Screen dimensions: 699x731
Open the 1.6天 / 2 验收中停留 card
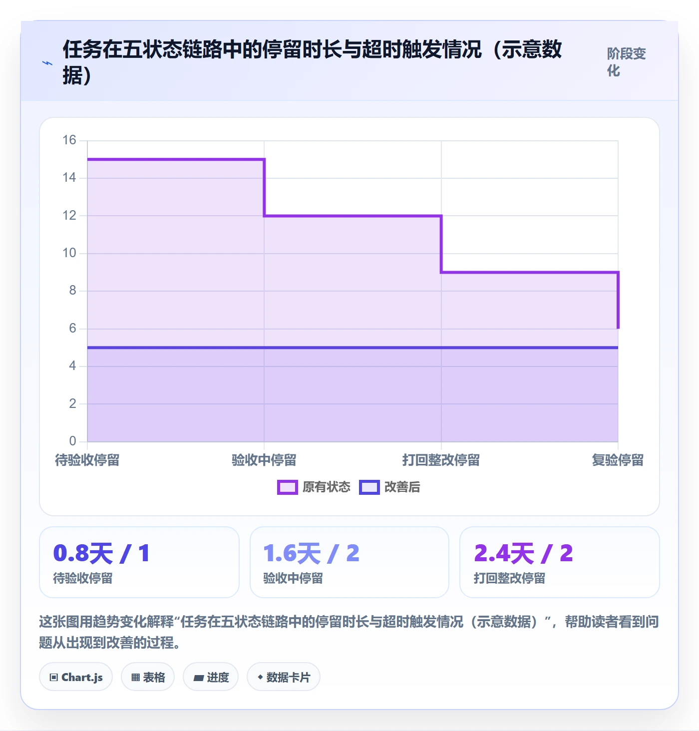coord(349,562)
